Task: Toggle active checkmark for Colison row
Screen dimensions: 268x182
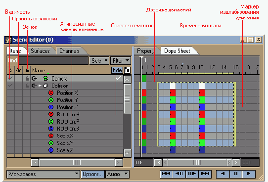Action: point(10,86)
